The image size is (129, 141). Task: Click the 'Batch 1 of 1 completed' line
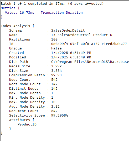[x=52, y=4]
